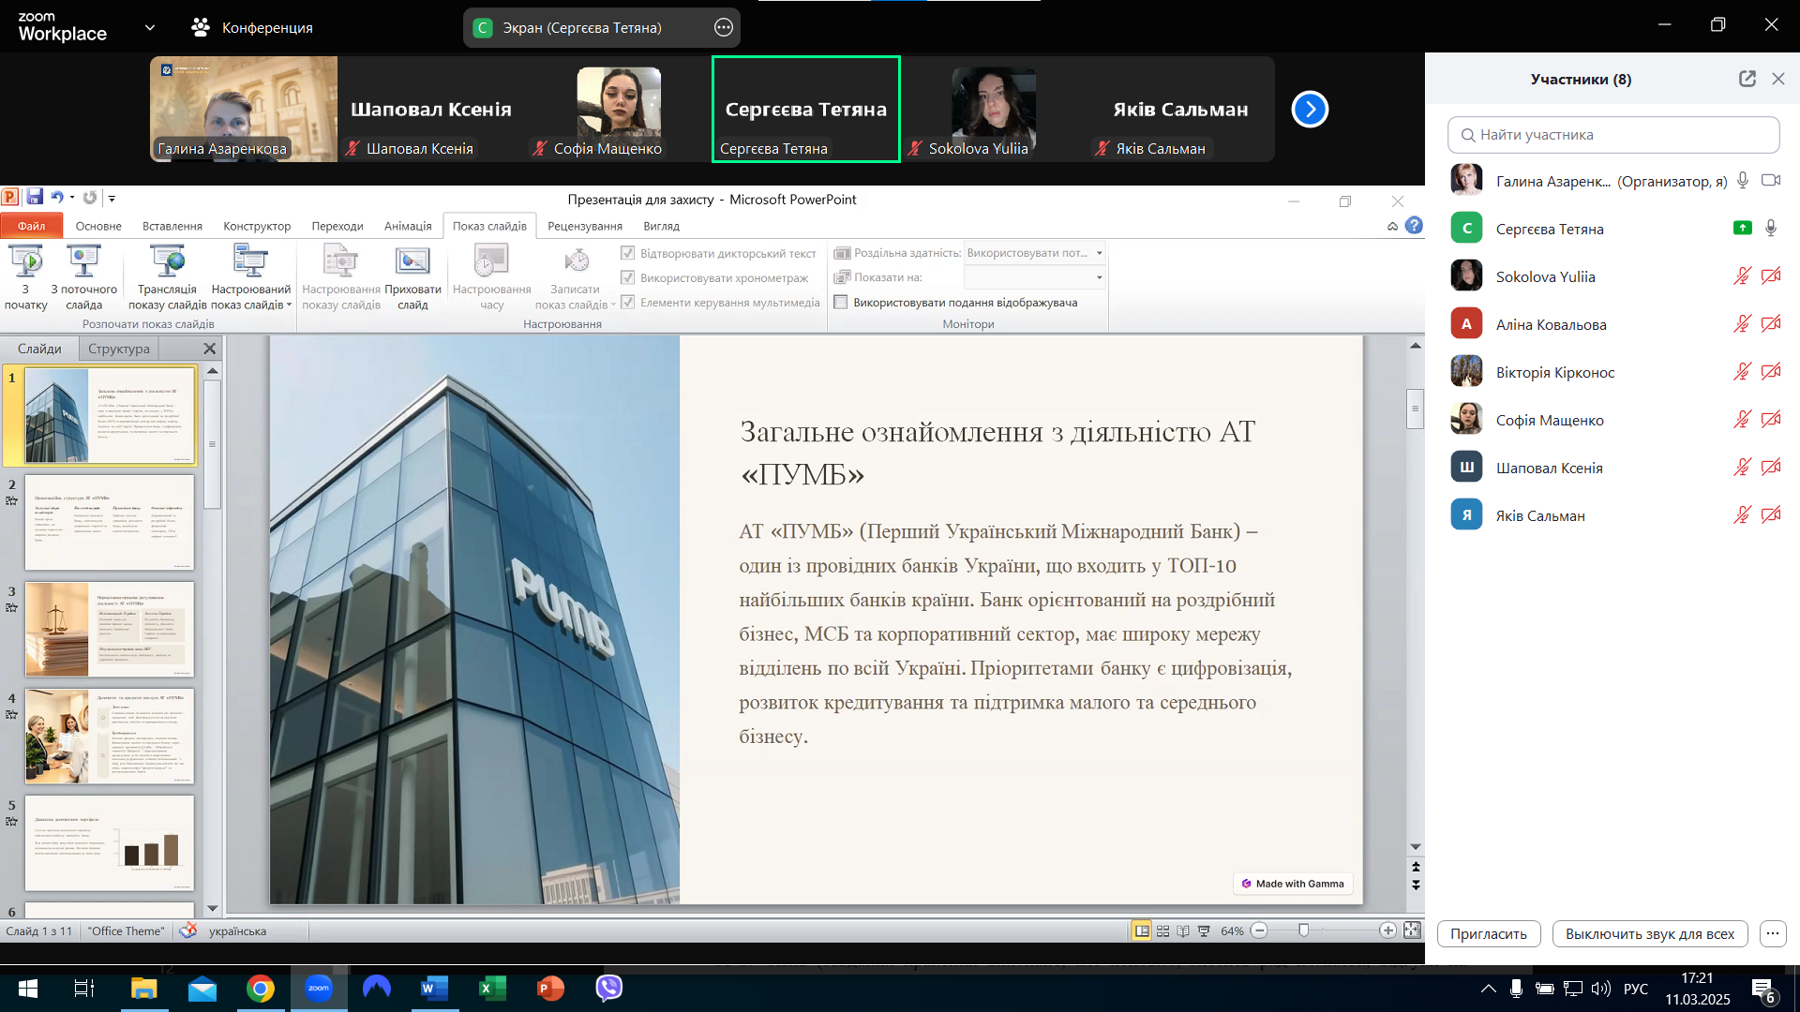Image resolution: width=1800 pixels, height=1012 pixels.
Task: Expand Записати показ слайдів dropdown arrow
Action: (613, 305)
